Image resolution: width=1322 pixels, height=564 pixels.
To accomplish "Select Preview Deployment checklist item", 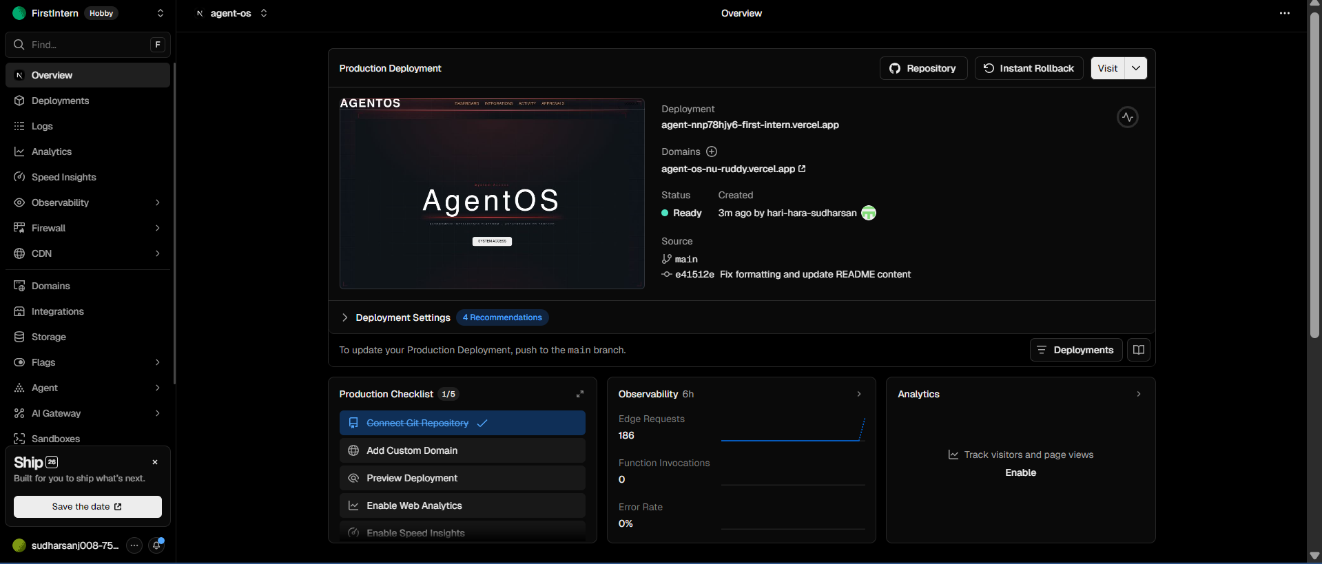I will coord(462,478).
